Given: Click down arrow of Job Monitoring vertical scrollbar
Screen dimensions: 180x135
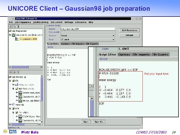Looking at the screenshot, I should click(x=42, y=122).
